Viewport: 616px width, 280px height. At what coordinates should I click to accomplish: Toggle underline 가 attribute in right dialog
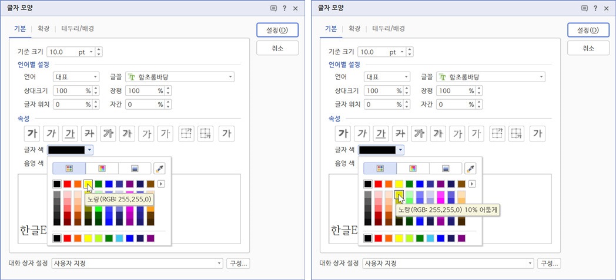381,134
